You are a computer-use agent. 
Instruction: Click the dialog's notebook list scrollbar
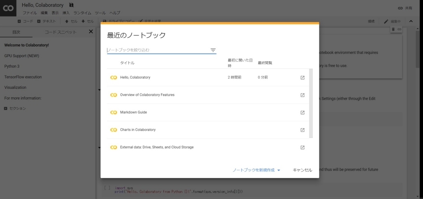[311, 103]
